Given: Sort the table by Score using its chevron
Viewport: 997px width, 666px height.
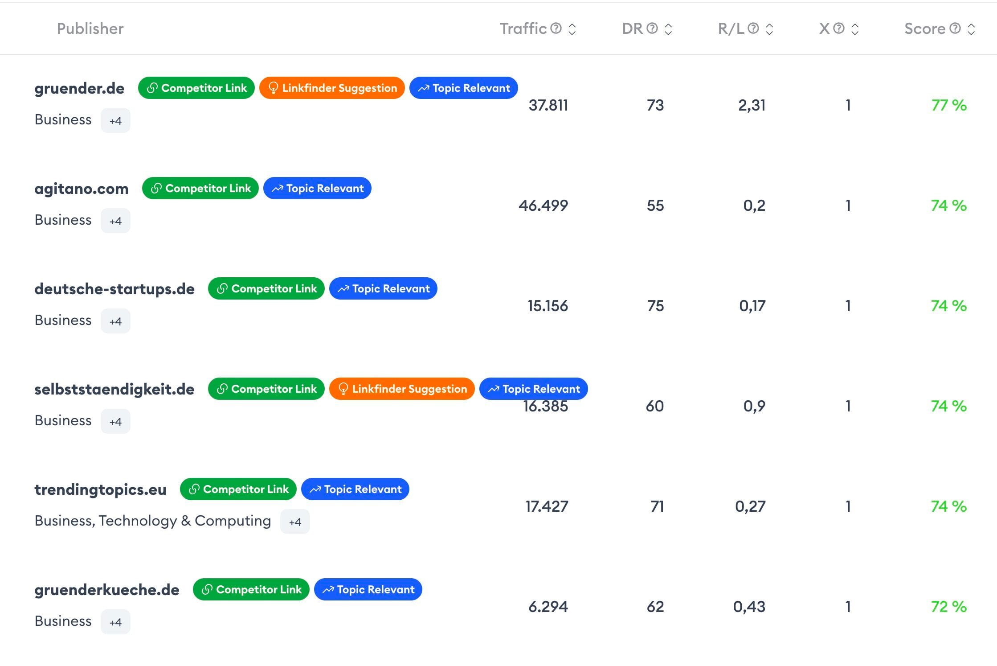Looking at the screenshot, I should (971, 28).
